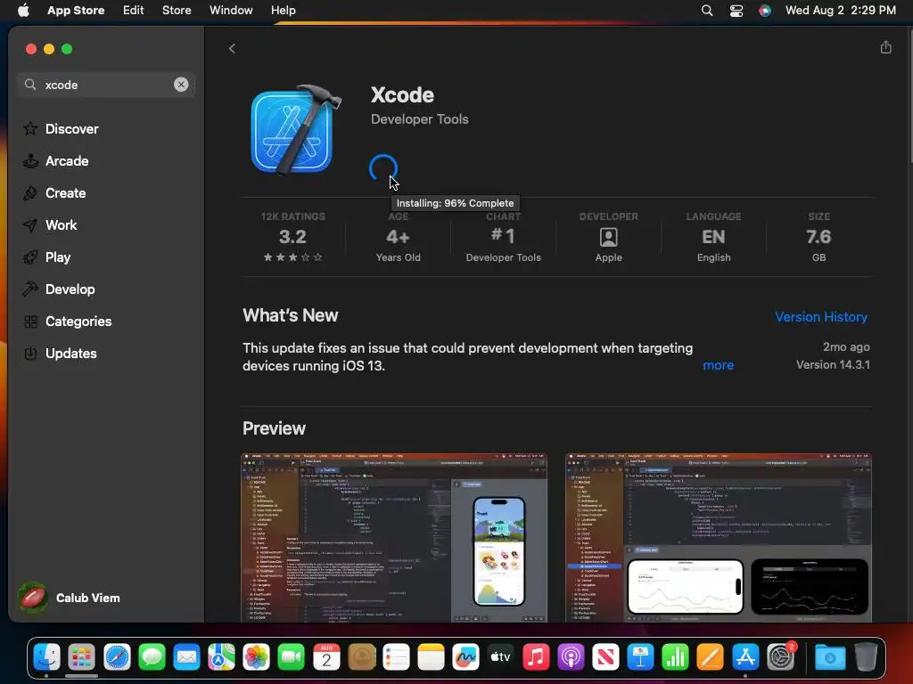Viewport: 913px width, 684px height.
Task: Open Reminders from the Dock
Action: coord(397,658)
